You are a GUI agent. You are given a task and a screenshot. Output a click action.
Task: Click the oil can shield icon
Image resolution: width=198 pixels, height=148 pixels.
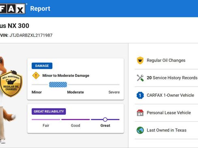140,60
